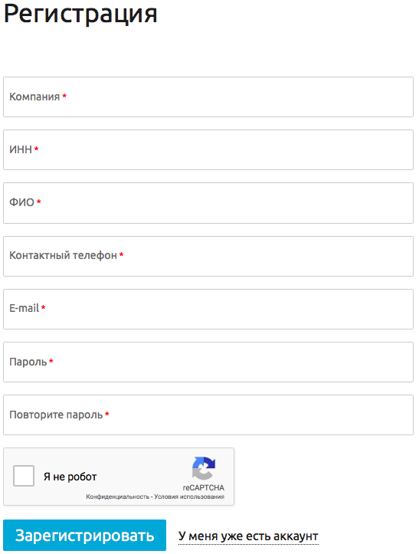The height and width of the screenshot is (554, 419).
Task: Click the reCAPTCHA text under the logo
Action: pos(204,487)
